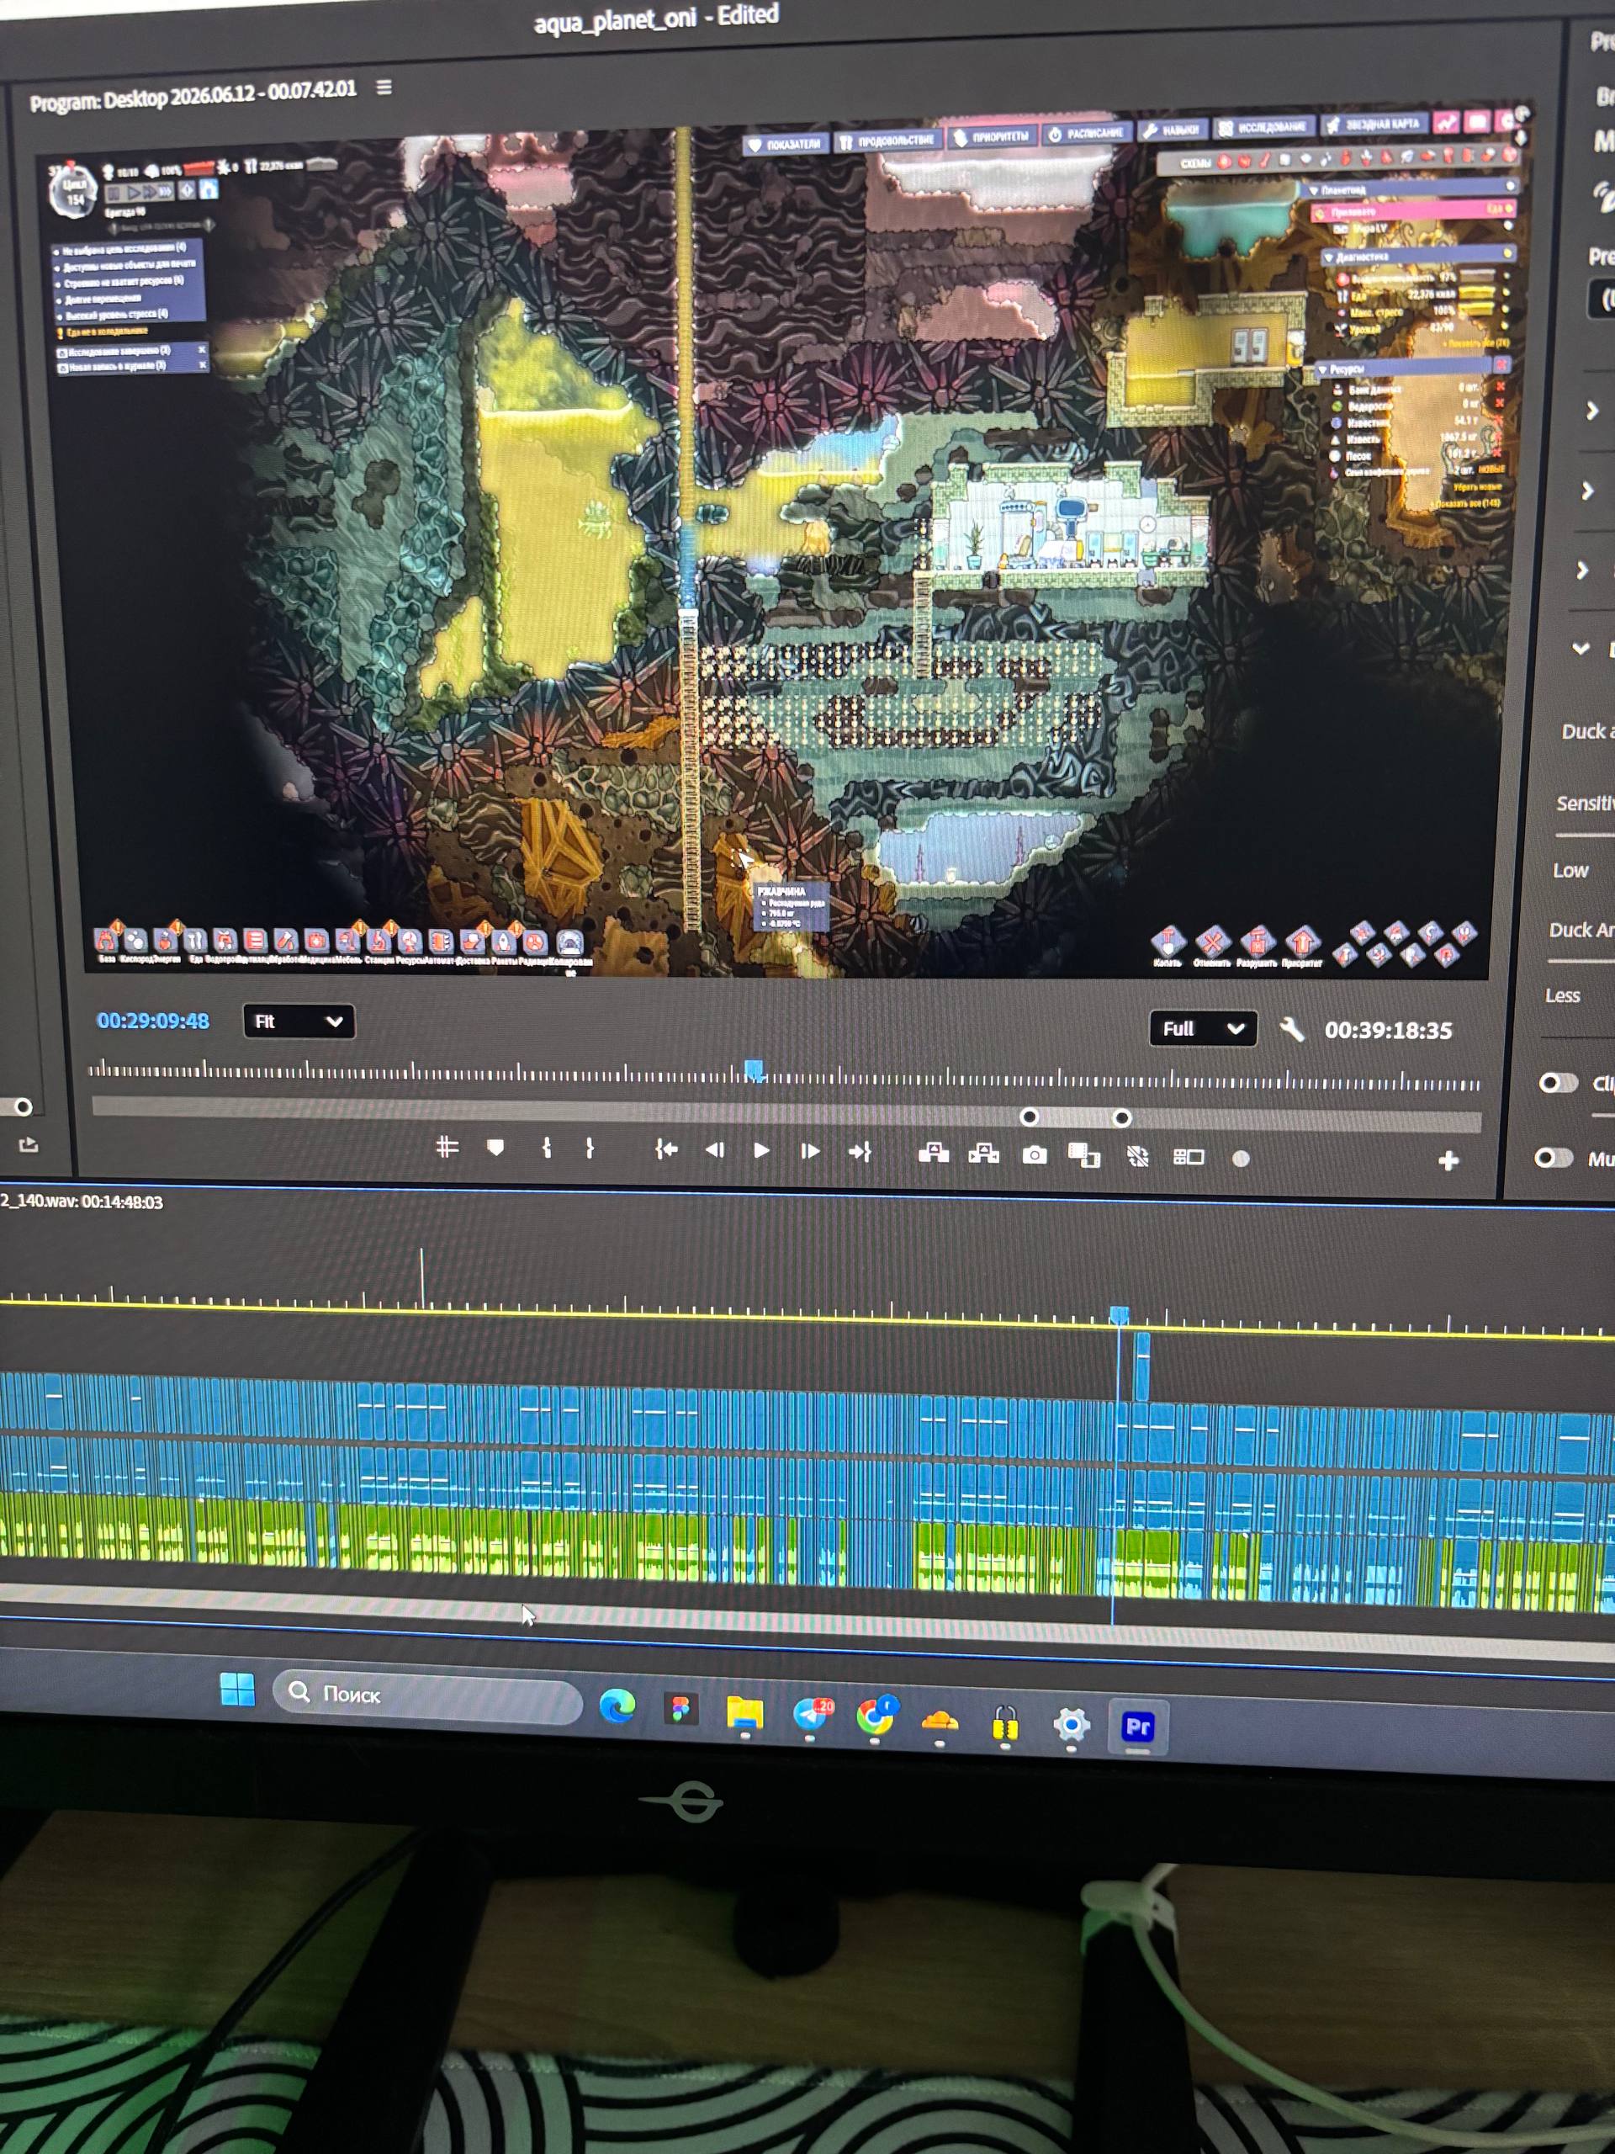
Task: Click the left handle of the monitor zoom bar
Action: click(1029, 1116)
